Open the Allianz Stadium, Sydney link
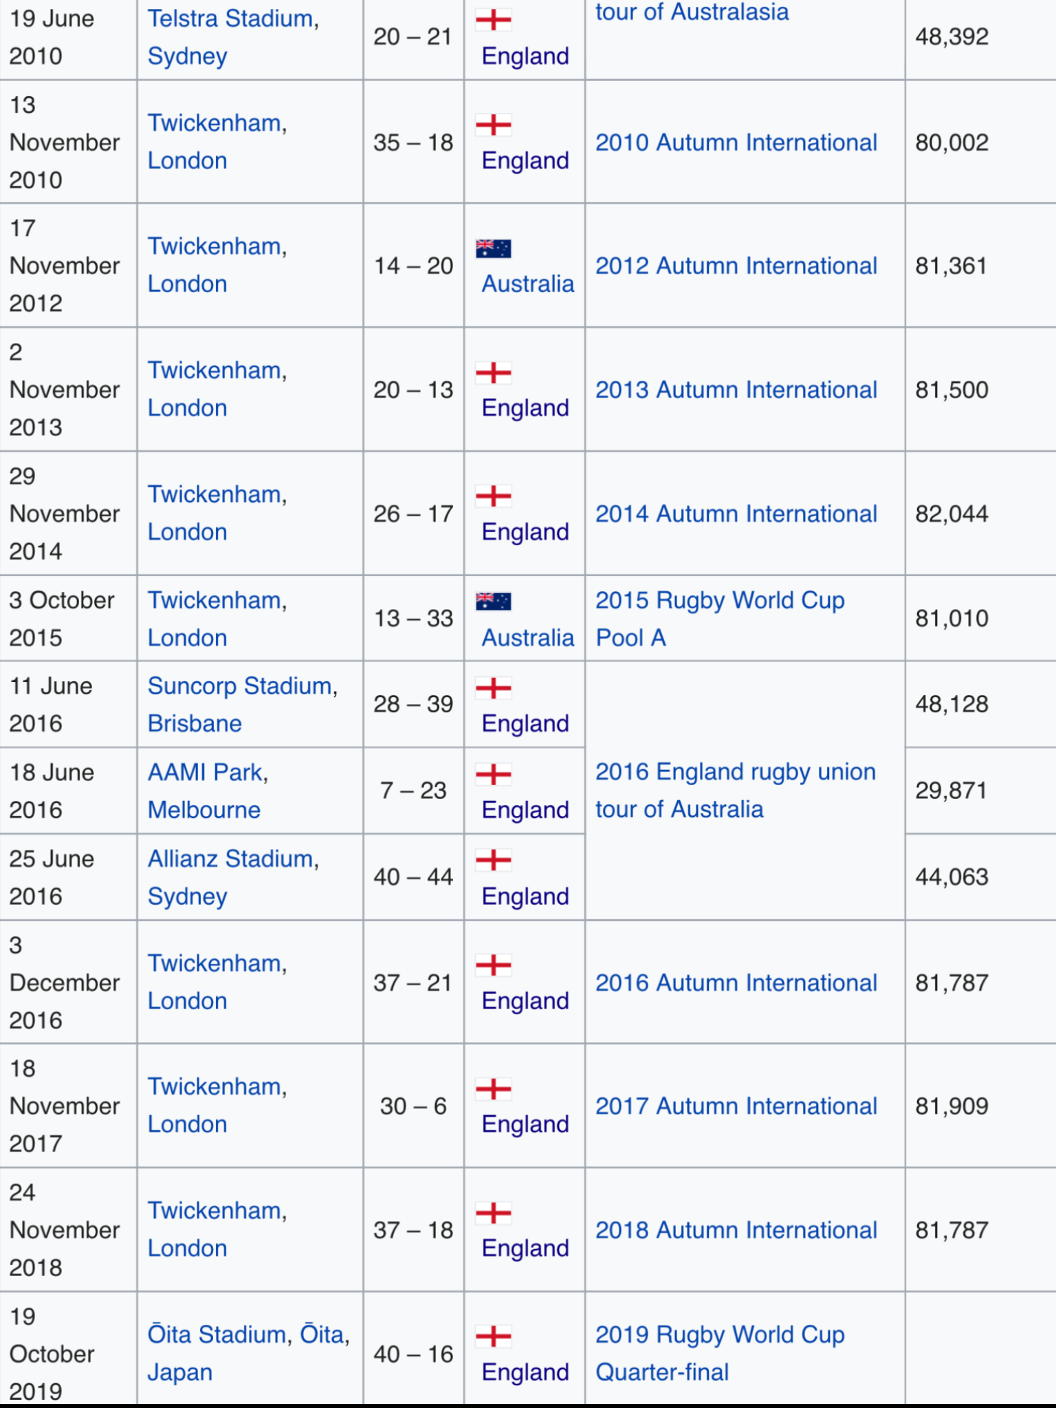Viewport: 1056px width, 1408px height. pos(233,877)
